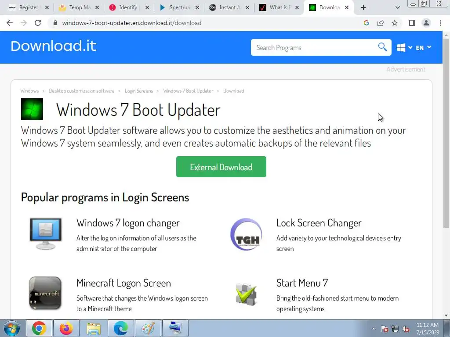Viewport: 450px width, 337px height.
Task: Click the External Download button
Action: 221,167
